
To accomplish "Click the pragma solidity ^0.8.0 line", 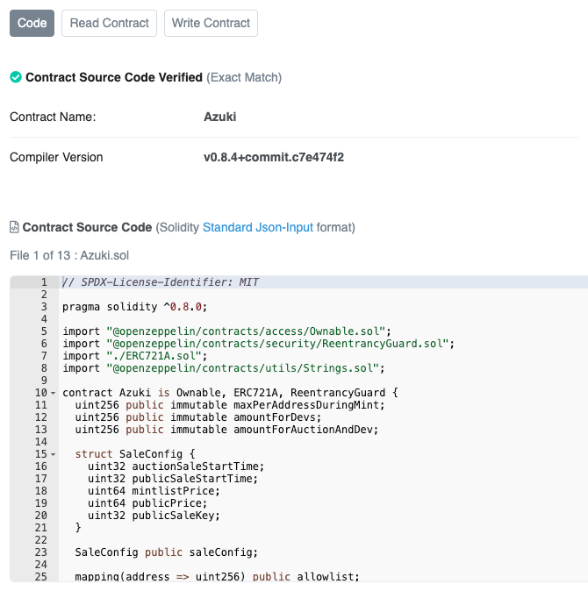I will (135, 307).
